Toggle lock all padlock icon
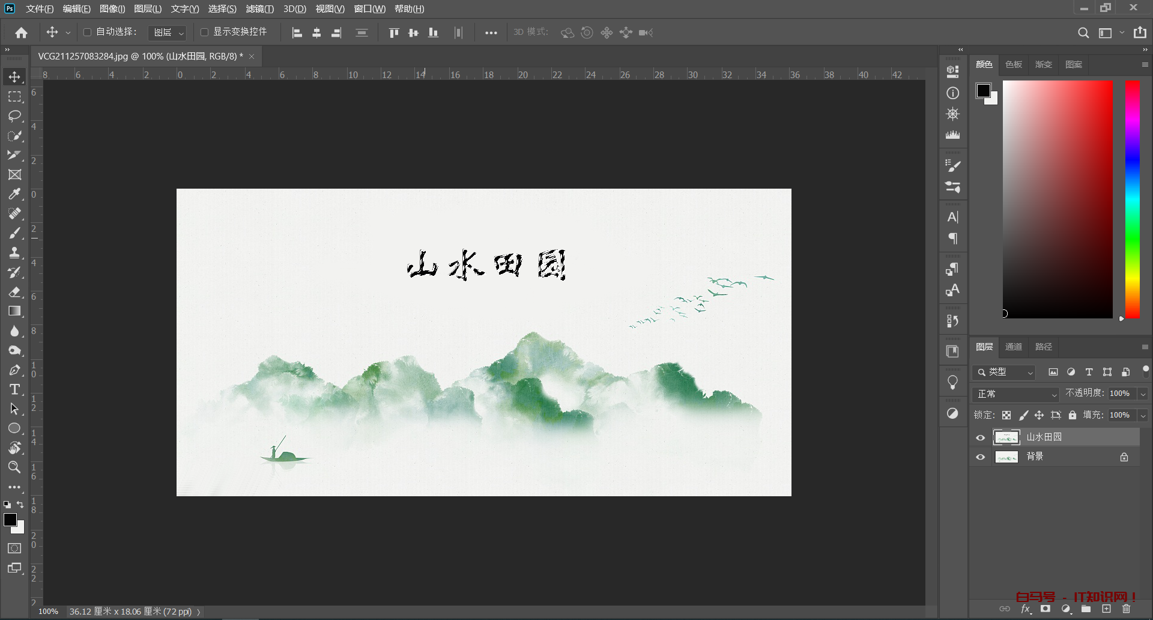Screen dimensions: 1153x620 pyautogui.click(x=1073, y=415)
